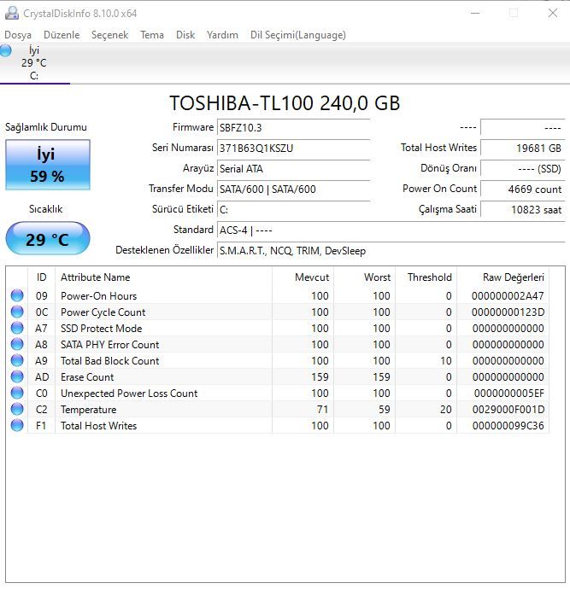The height and width of the screenshot is (589, 570).
Task: Click raw value 000000002A47
Action: pos(508,296)
